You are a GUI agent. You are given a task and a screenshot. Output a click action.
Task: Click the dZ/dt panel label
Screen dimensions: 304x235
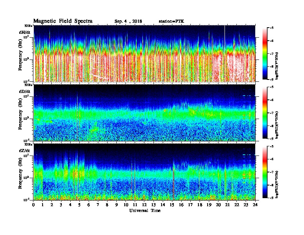click(25, 151)
